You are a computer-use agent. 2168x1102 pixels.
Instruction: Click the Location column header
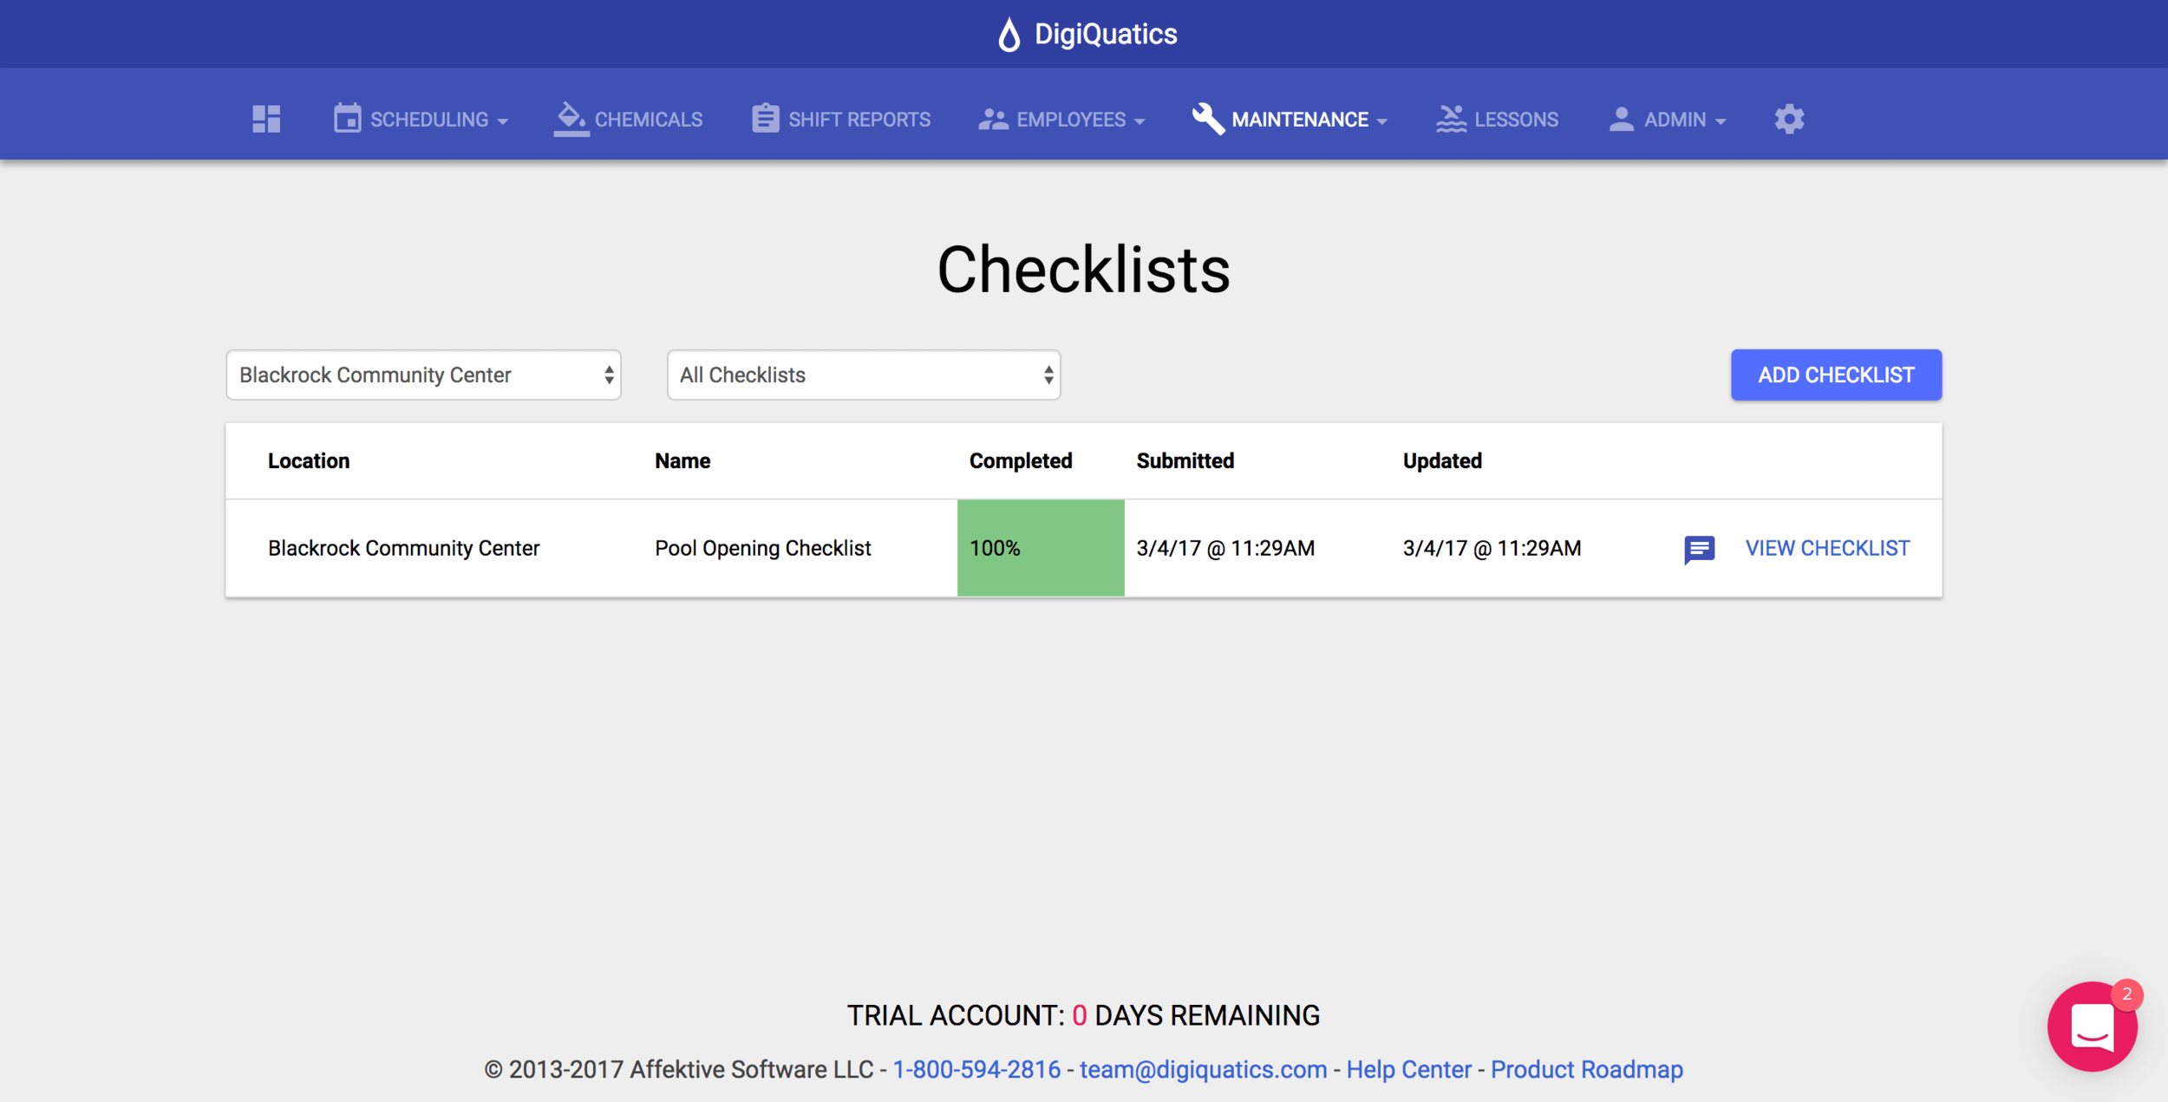pos(309,460)
